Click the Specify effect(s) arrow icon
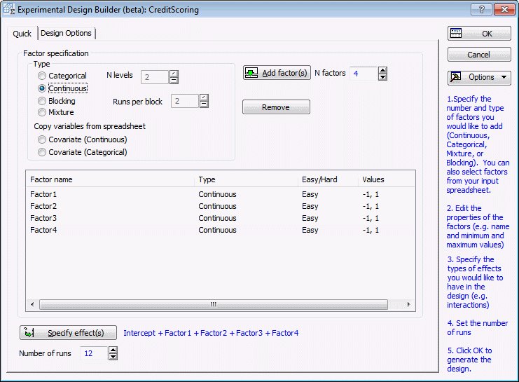 pos(29,333)
